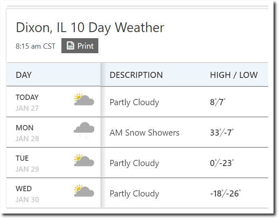
Task: Select the DESCRIPTION column header
Action: (136, 75)
